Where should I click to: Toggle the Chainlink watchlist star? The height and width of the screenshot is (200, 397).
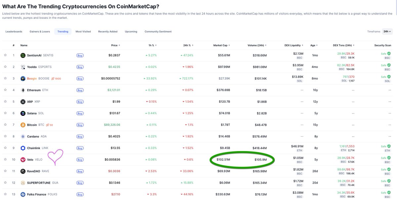pyautogui.click(x=5, y=148)
